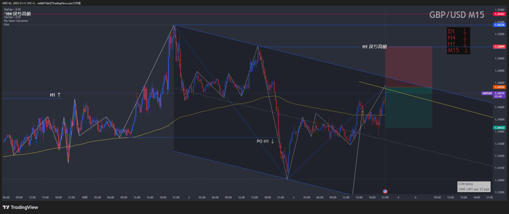
Task: Select the top ZigZag++ [LD] indicator legend
Action: [12, 9]
